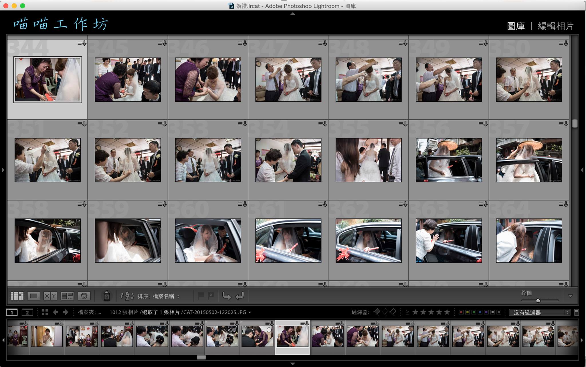
Task: Click the filmstrip horizontal scrollbar handle
Action: pos(201,357)
